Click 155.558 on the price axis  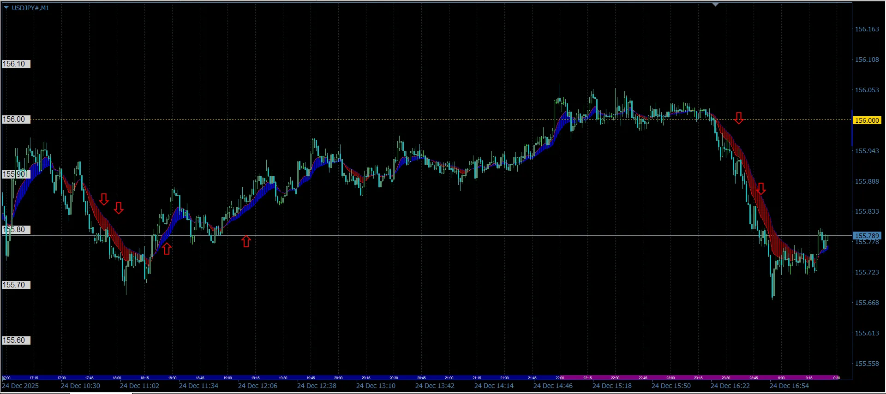(867, 364)
